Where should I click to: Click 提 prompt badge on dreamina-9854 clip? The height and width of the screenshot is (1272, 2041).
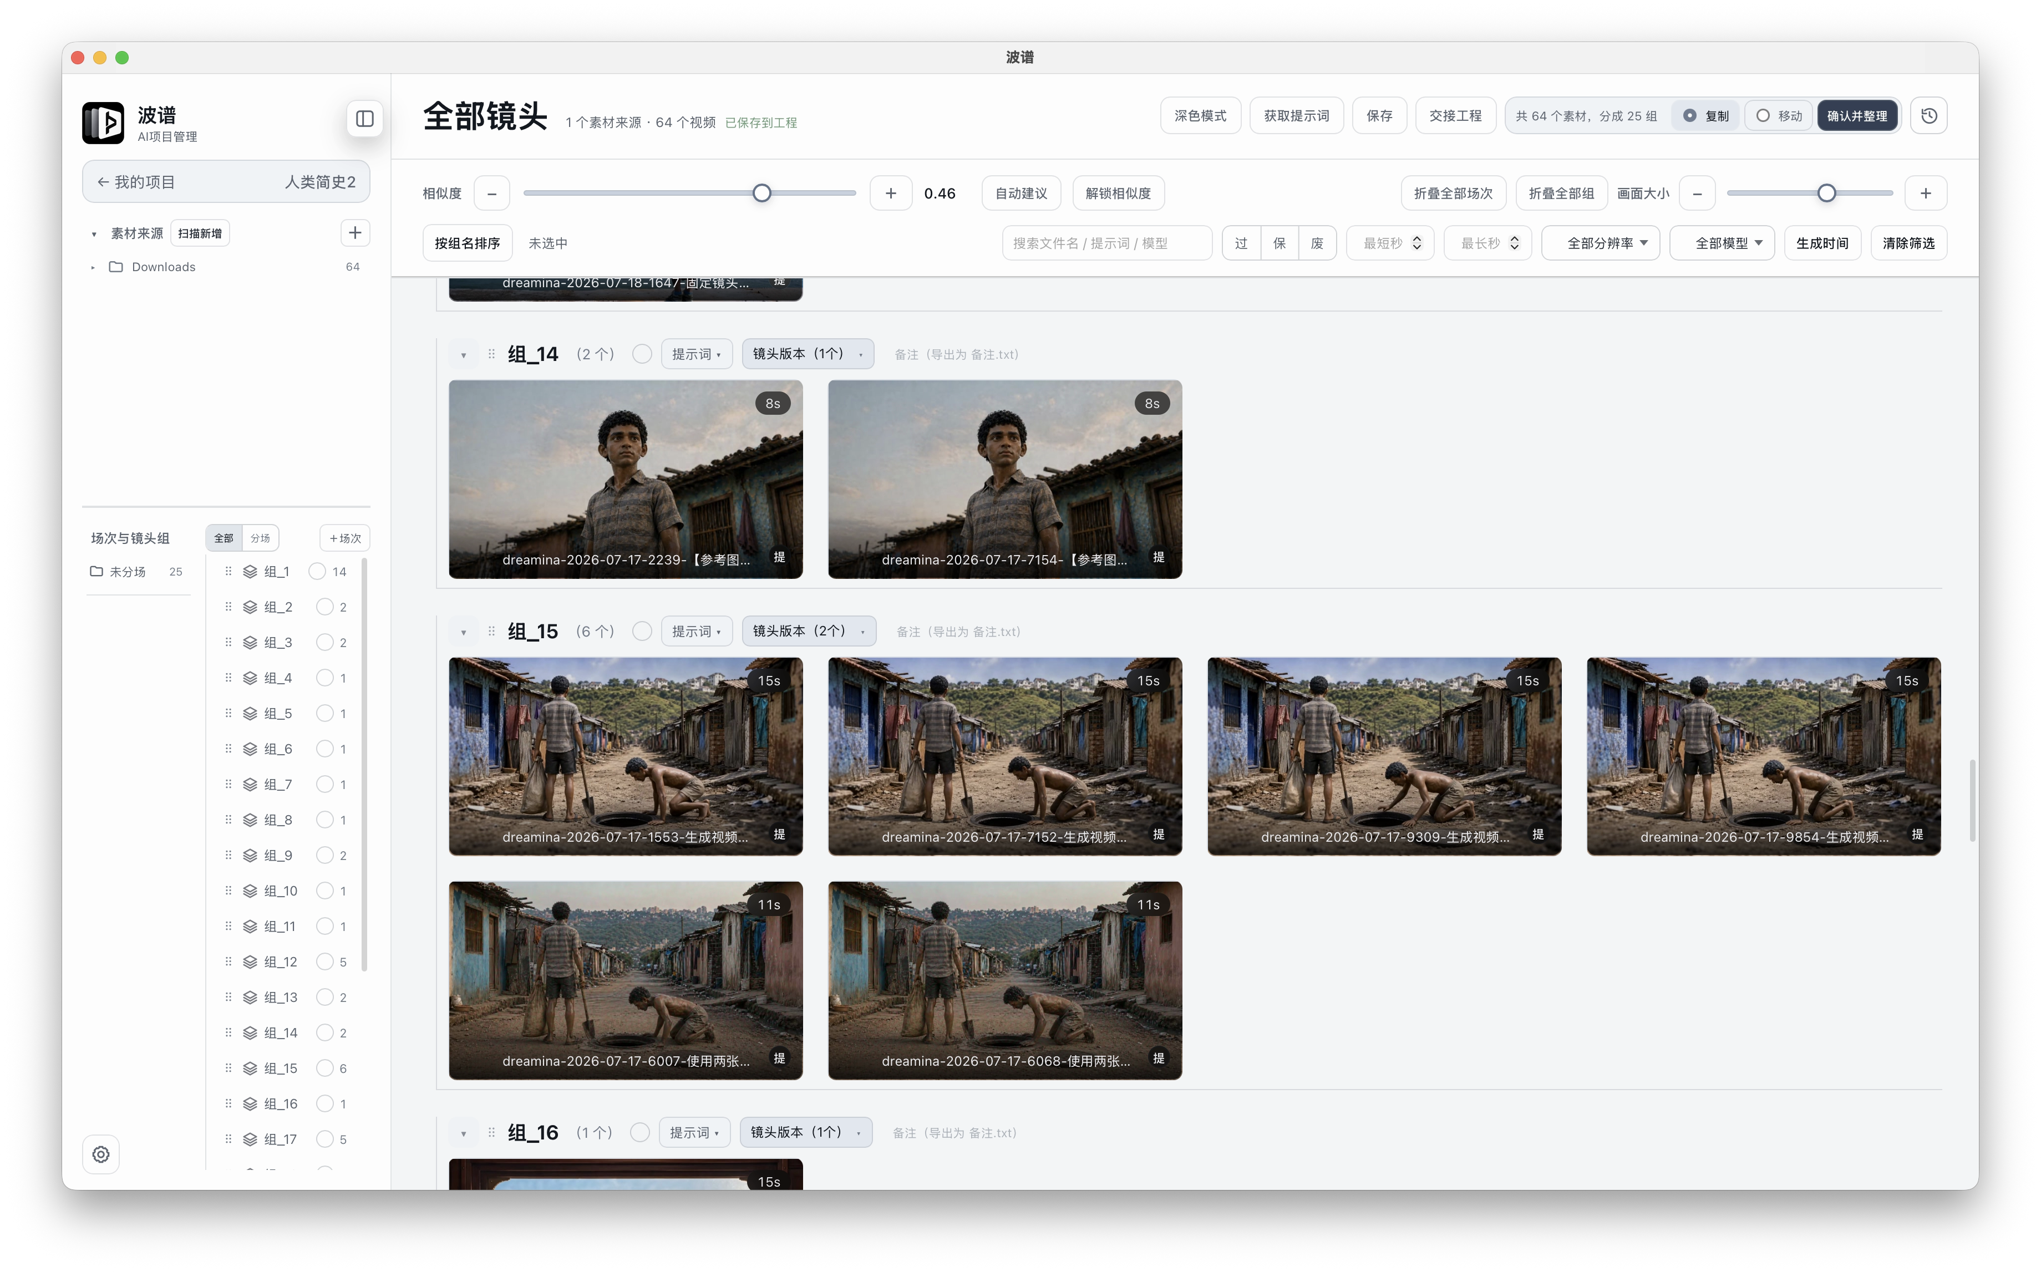click(x=1917, y=835)
